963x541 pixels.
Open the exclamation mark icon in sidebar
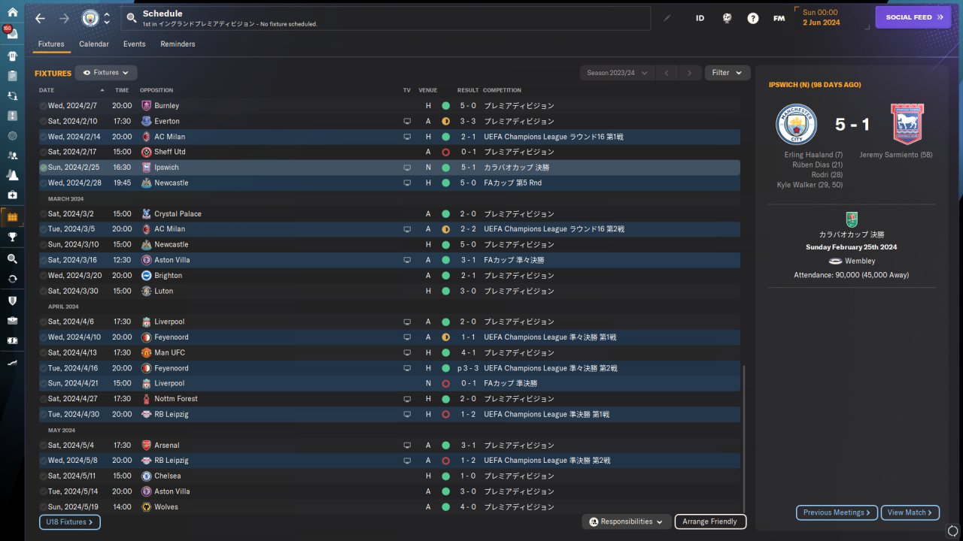pyautogui.click(x=12, y=116)
